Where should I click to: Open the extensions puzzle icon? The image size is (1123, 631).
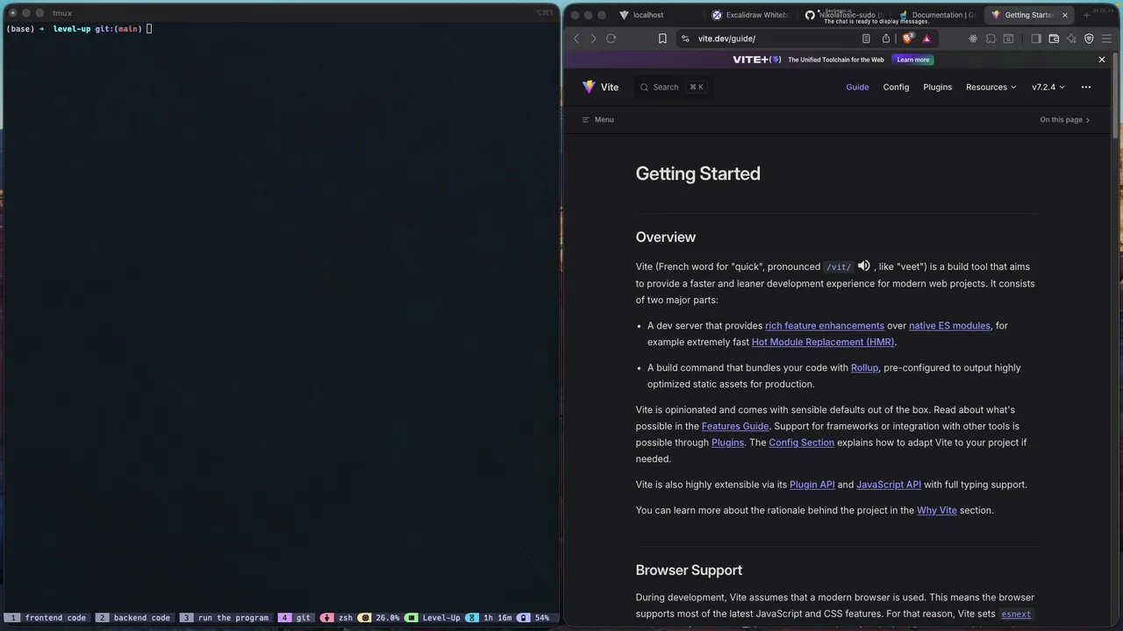pyautogui.click(x=991, y=39)
